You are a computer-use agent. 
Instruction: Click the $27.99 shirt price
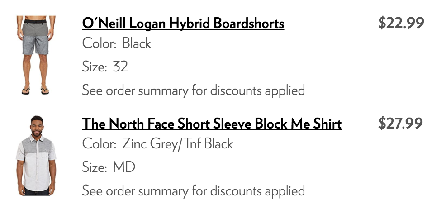(401, 123)
